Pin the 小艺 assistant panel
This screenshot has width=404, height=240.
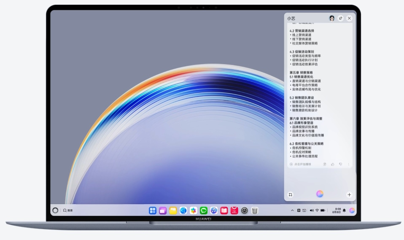tap(340, 18)
